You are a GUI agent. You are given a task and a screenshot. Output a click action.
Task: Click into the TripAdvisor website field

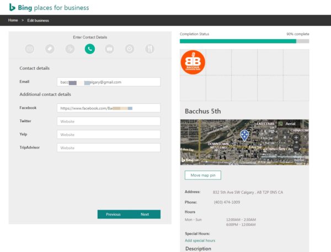click(x=109, y=148)
